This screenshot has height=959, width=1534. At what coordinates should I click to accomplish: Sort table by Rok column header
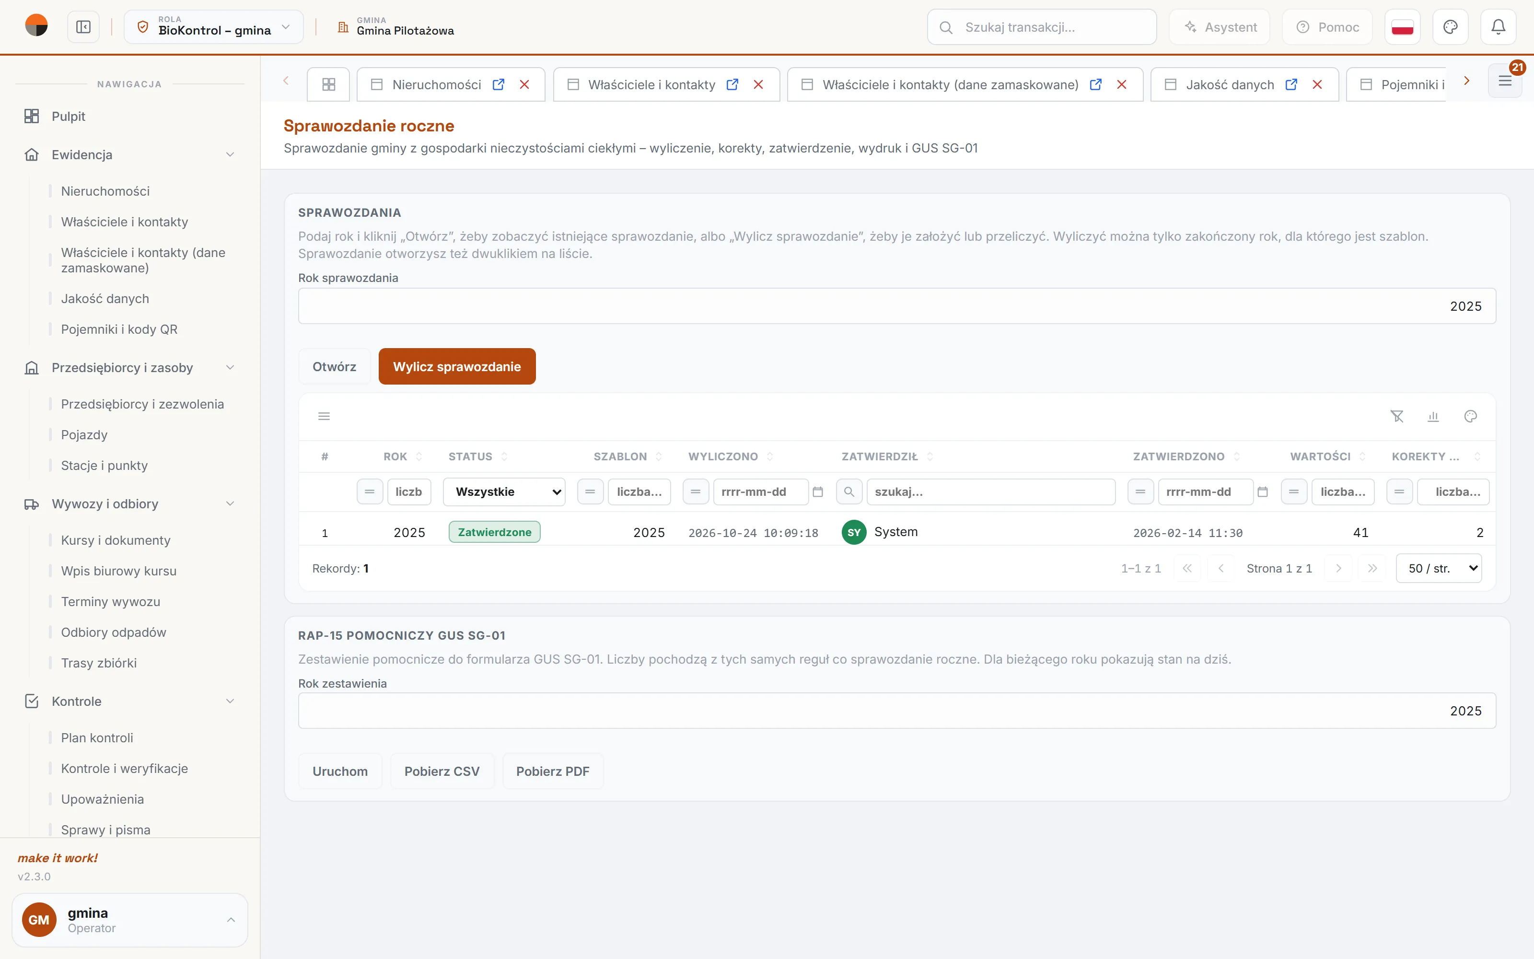coord(395,456)
